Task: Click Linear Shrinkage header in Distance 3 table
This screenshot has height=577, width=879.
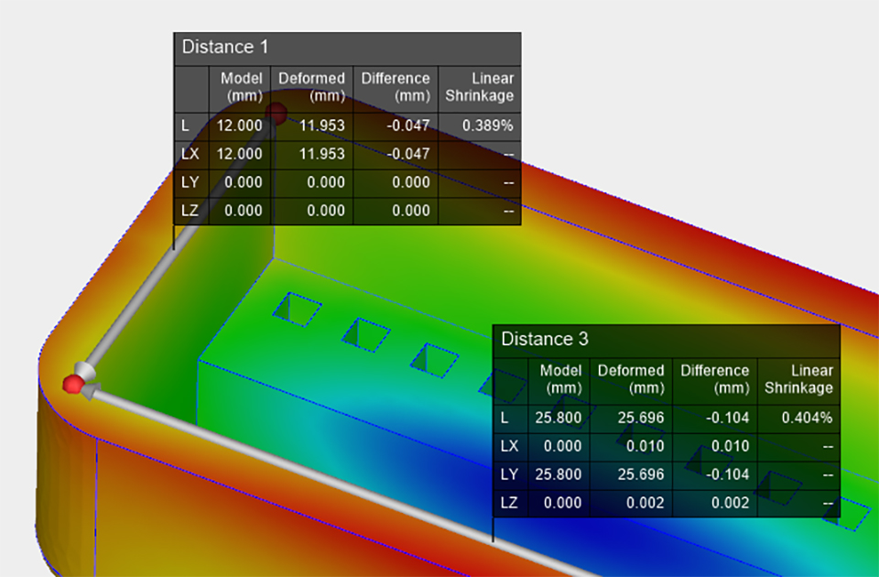Action: click(x=798, y=379)
